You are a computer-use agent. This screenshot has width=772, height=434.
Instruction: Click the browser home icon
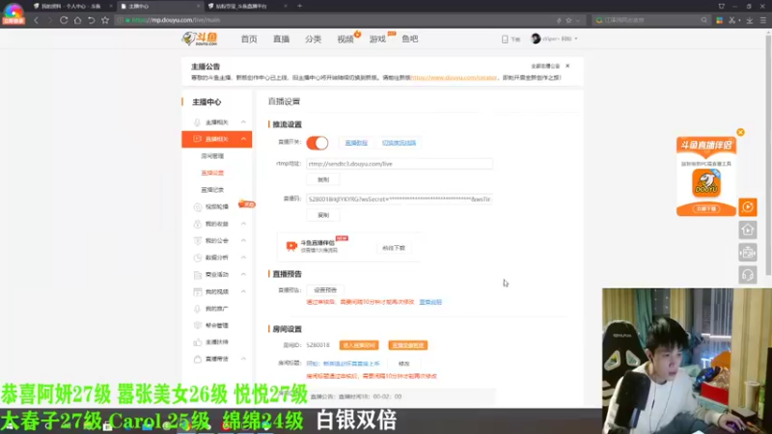coord(77,20)
